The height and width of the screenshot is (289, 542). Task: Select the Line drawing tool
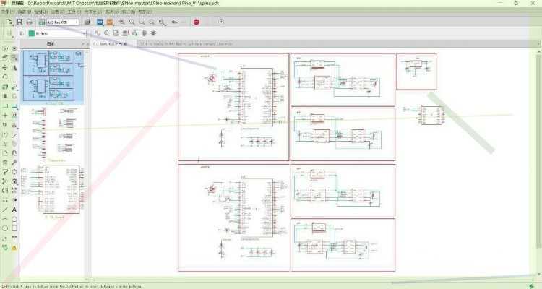[x=5, y=210]
